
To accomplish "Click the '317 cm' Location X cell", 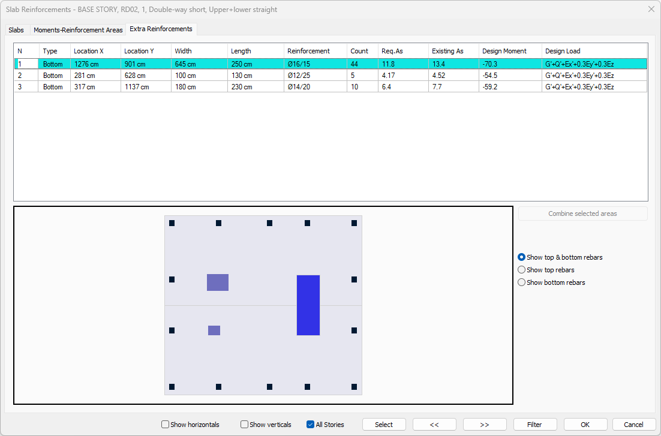I will [x=95, y=87].
